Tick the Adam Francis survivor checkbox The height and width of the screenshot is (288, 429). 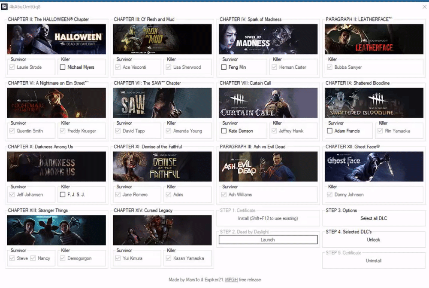329,131
